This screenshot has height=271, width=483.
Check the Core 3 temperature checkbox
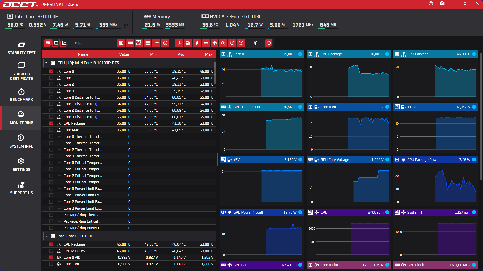(x=51, y=91)
